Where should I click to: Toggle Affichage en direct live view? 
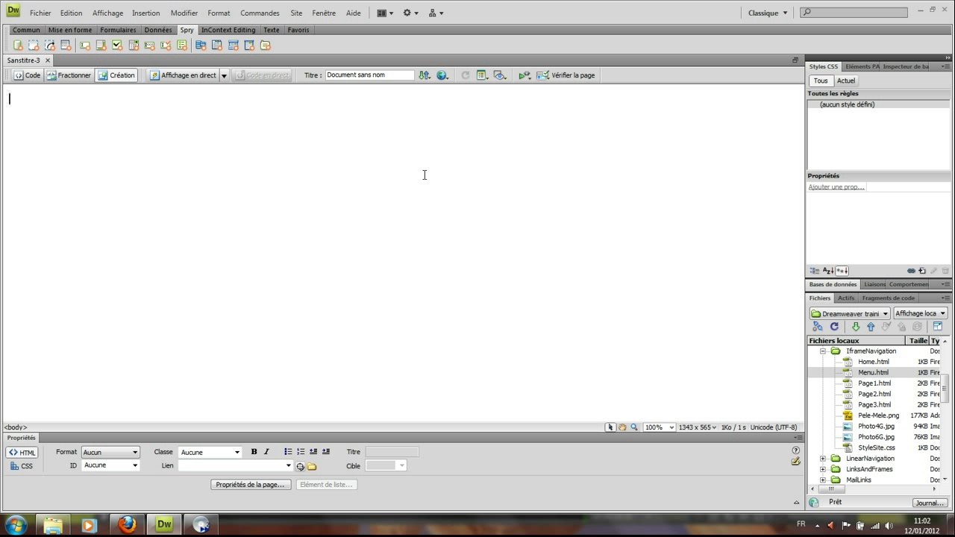point(183,75)
